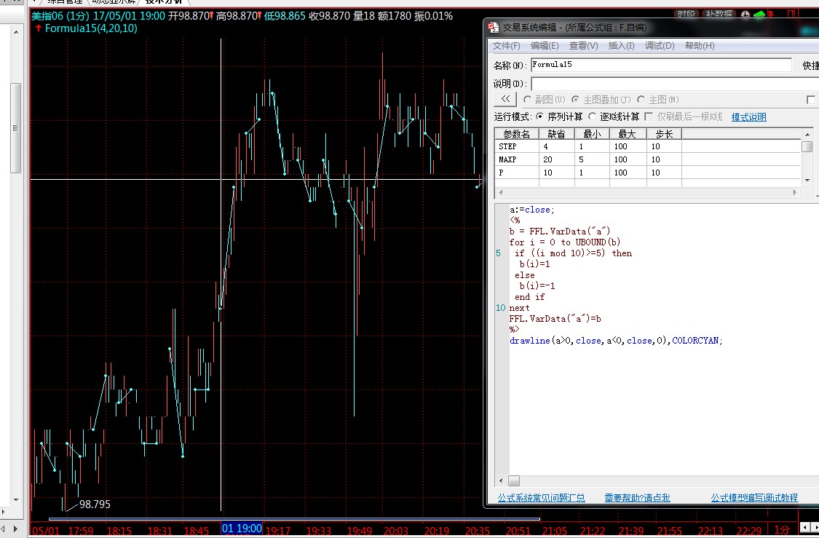Click the left sidebar vertical scrollbar thumb

pyautogui.click(x=16, y=127)
